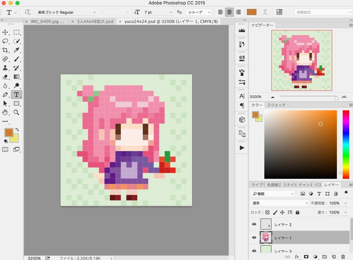Open the 塗り fill dropdown arrow
Viewport: 353px width, 260px height.
(x=346, y=212)
